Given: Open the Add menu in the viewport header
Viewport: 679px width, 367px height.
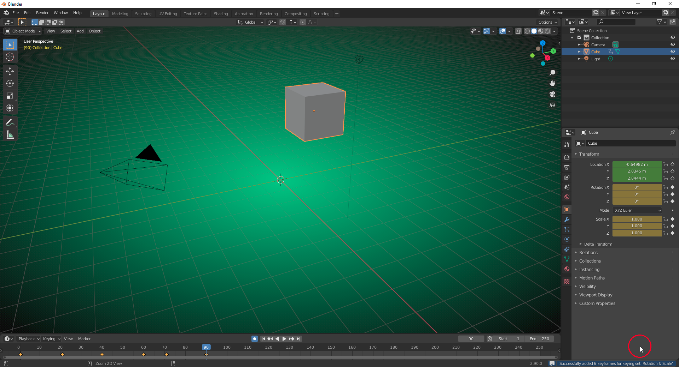Looking at the screenshot, I should (x=80, y=31).
